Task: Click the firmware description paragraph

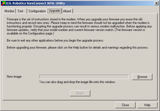Action: [79, 26]
